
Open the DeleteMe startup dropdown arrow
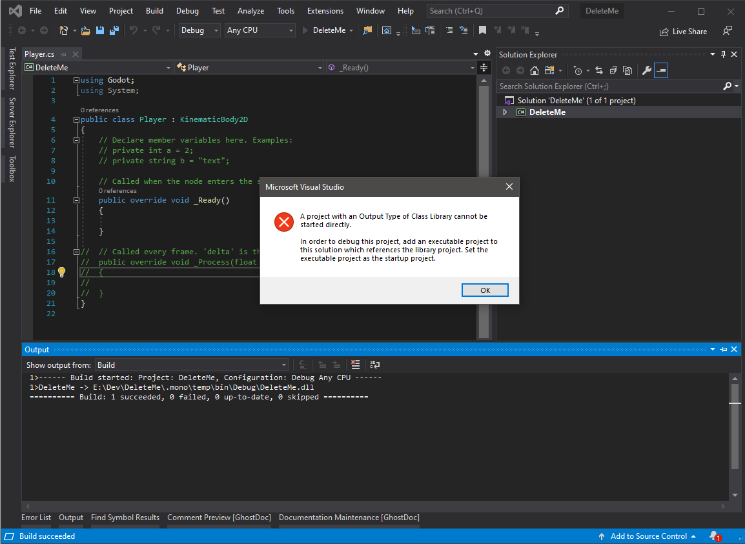pyautogui.click(x=351, y=30)
